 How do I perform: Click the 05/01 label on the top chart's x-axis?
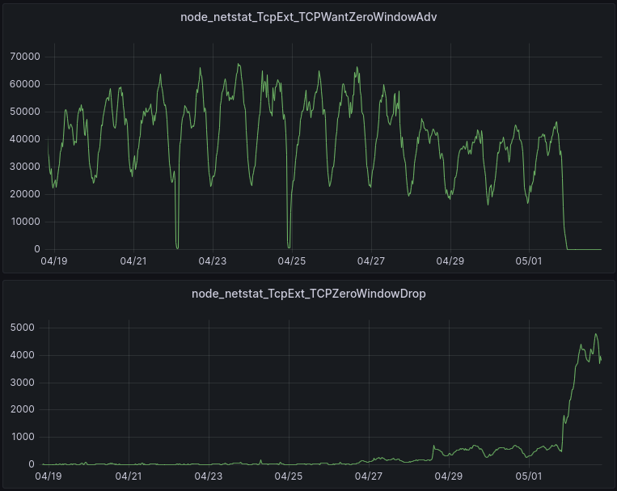[529, 261]
